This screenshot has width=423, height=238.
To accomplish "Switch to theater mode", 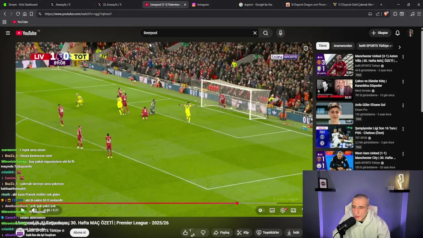I will point(293,210).
